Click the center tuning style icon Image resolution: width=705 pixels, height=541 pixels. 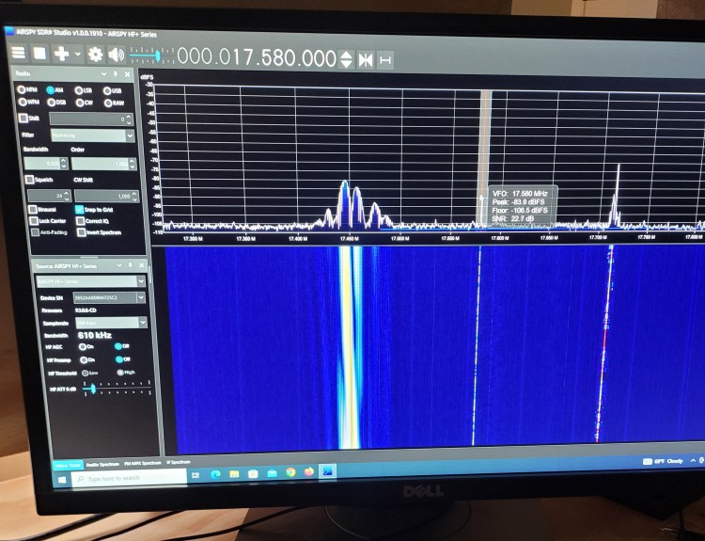(x=366, y=59)
